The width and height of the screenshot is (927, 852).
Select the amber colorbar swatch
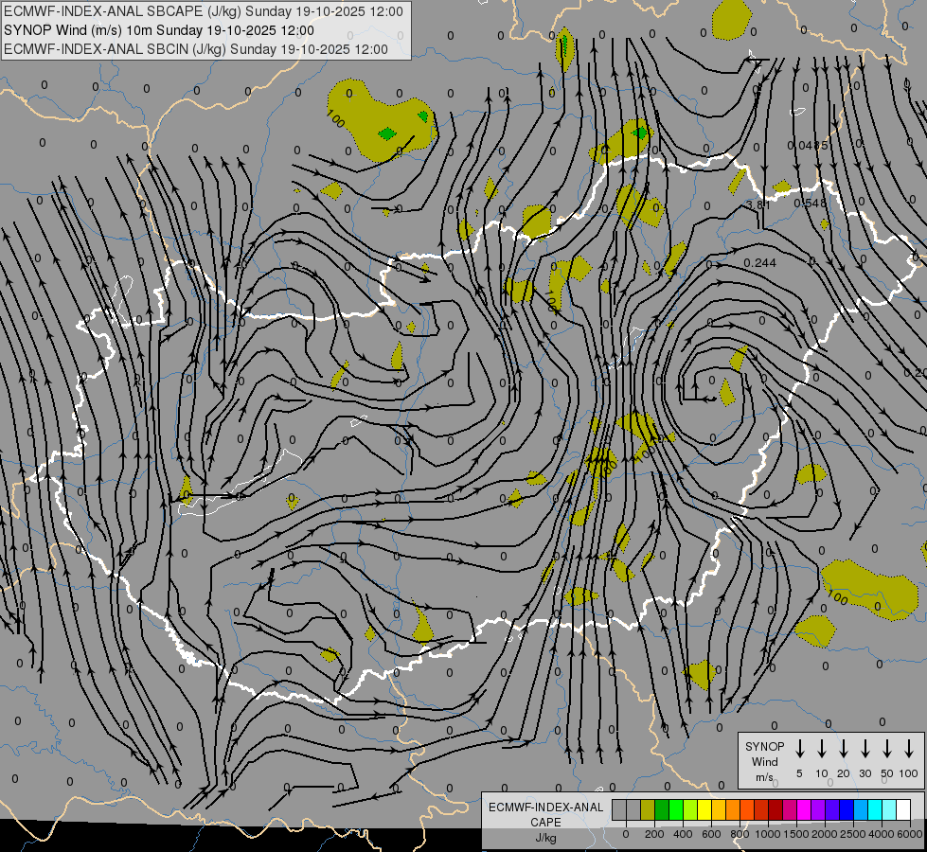tap(719, 809)
